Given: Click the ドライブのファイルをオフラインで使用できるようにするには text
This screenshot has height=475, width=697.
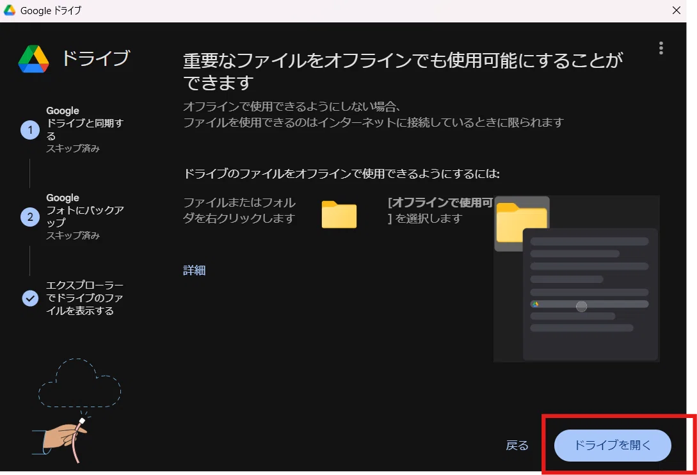Looking at the screenshot, I should (341, 173).
